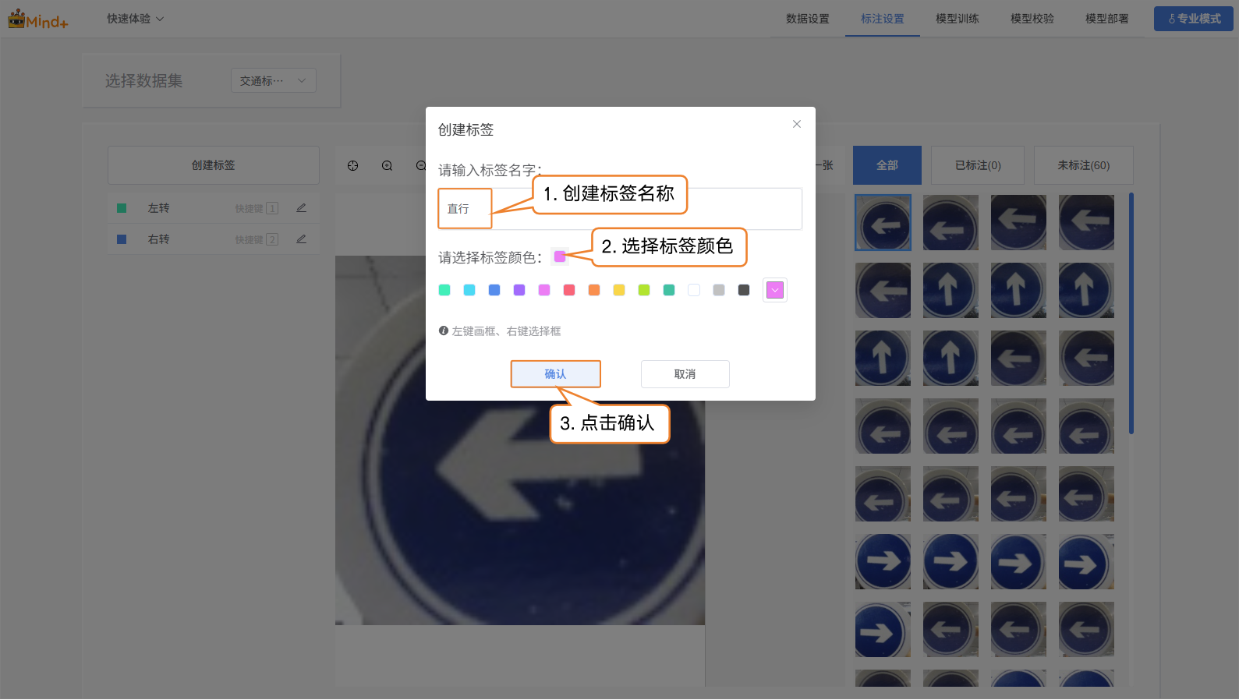Image resolution: width=1239 pixels, height=700 pixels.
Task: Click the 取消 button
Action: (685, 374)
